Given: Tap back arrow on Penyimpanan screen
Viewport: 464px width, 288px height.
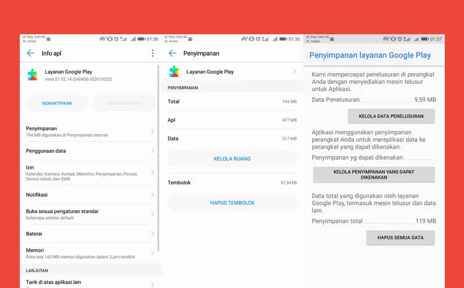Looking at the screenshot, I should pyautogui.click(x=172, y=53).
